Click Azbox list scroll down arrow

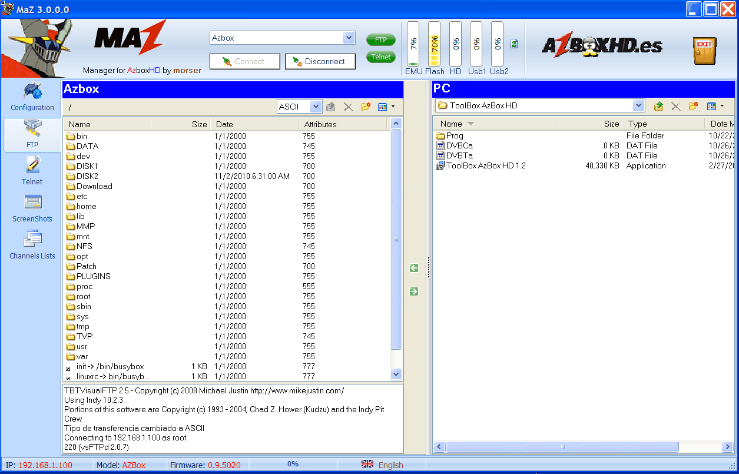396,374
